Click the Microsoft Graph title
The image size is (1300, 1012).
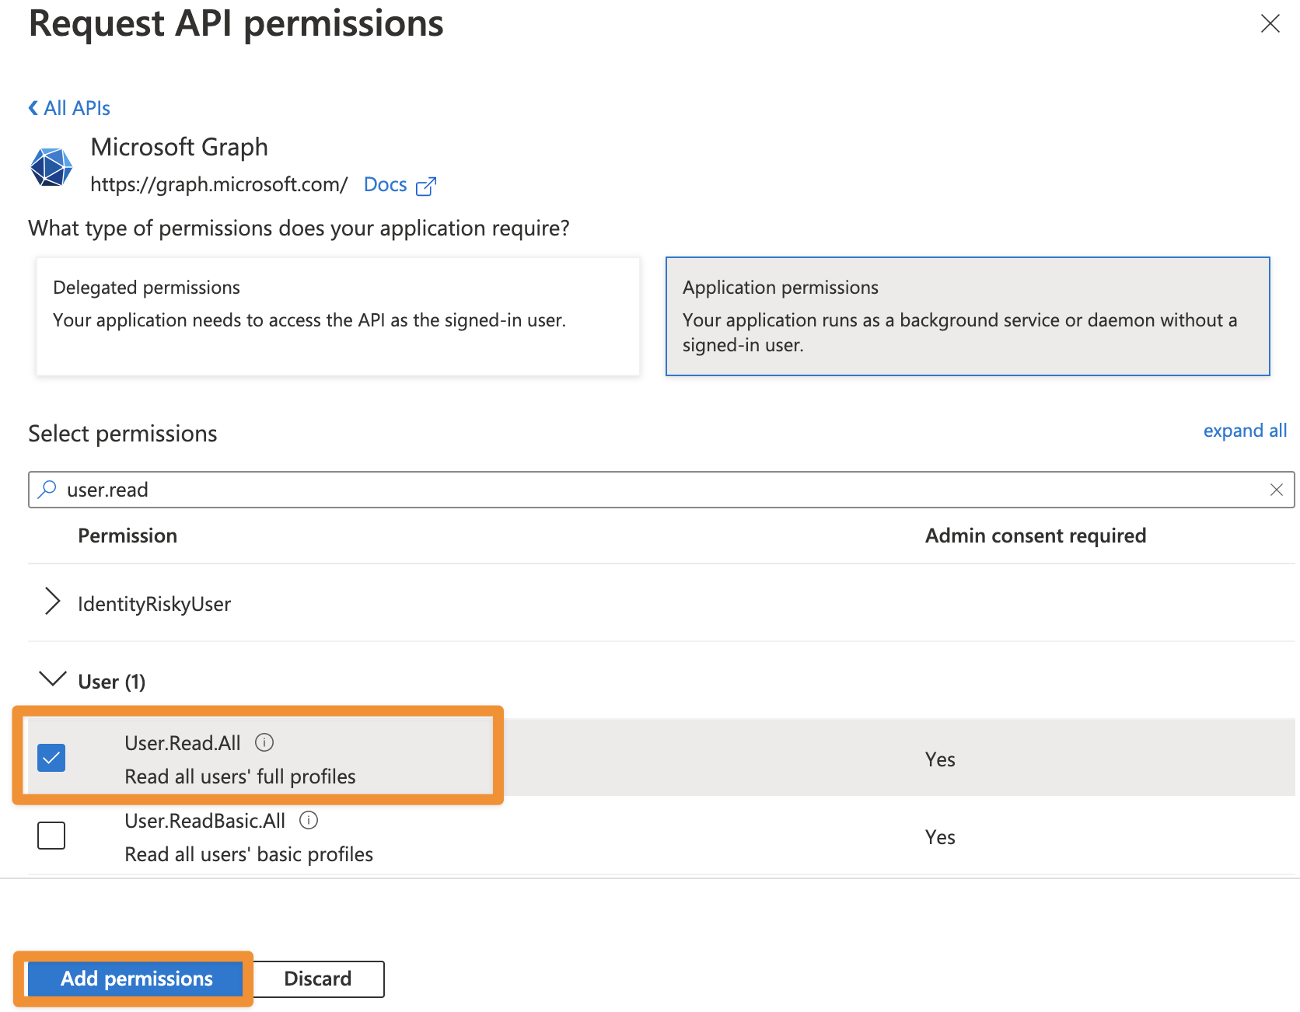179,147
